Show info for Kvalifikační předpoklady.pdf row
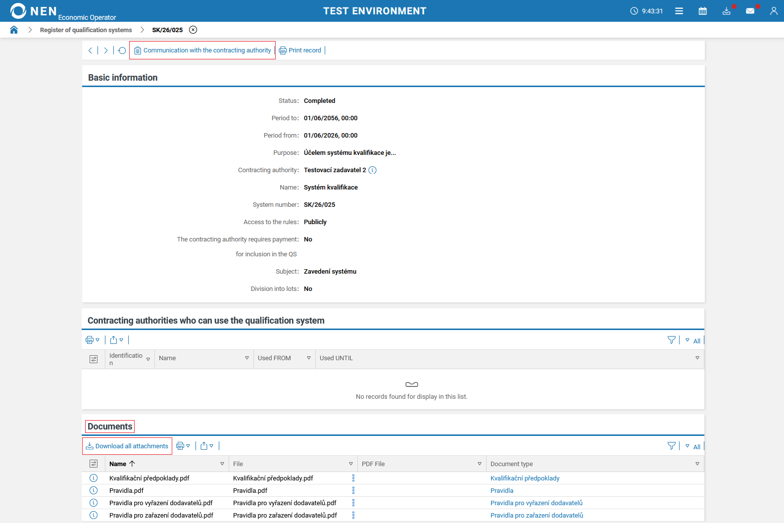Viewport: 784px width, 523px height. (94, 478)
